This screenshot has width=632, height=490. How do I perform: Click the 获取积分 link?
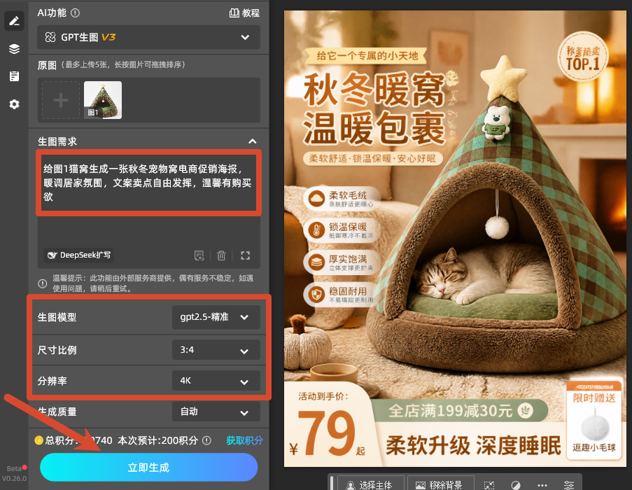click(244, 440)
